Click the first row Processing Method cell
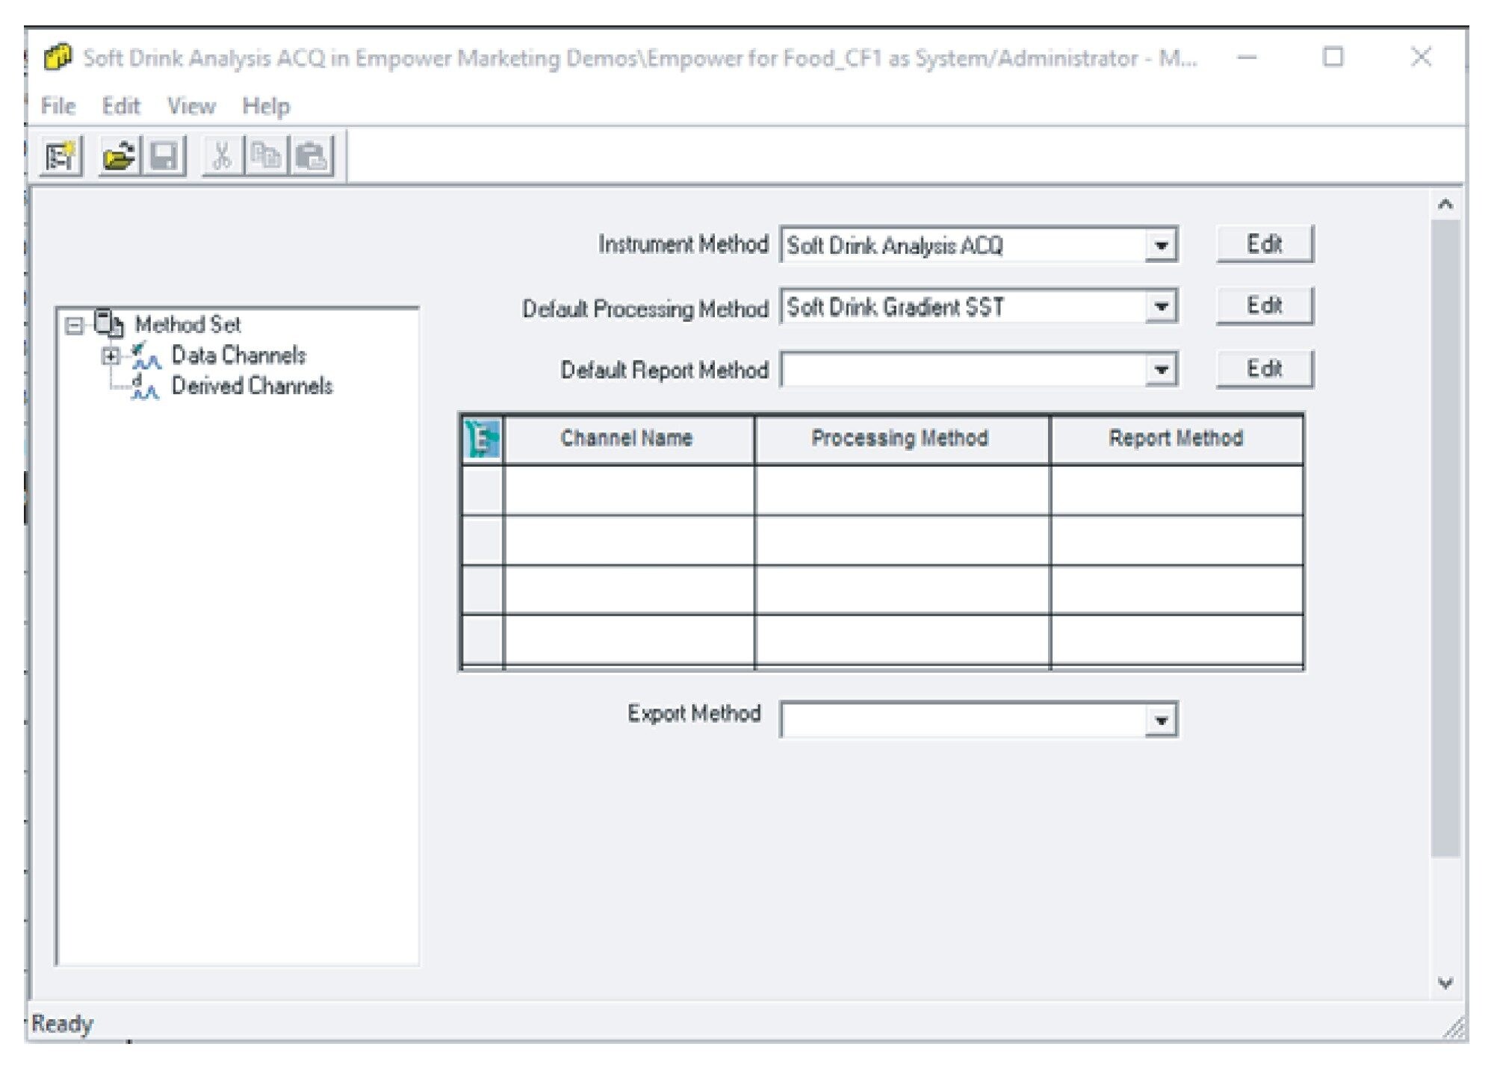The height and width of the screenshot is (1073, 1494). pos(901,490)
